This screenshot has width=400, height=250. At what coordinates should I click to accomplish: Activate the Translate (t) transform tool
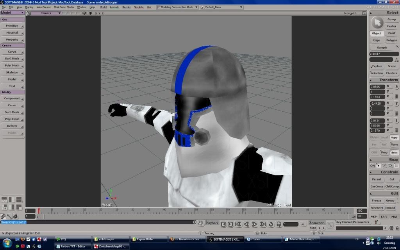397,121
